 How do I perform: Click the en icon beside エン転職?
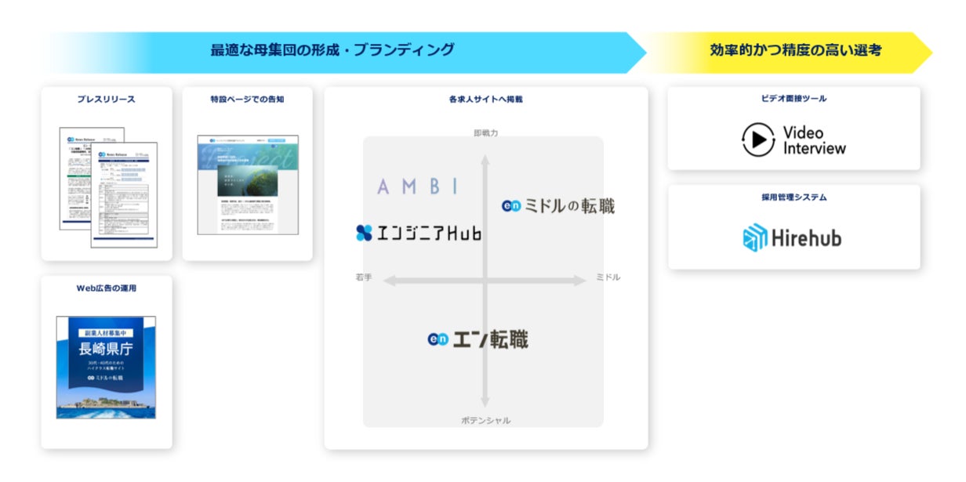click(x=438, y=339)
